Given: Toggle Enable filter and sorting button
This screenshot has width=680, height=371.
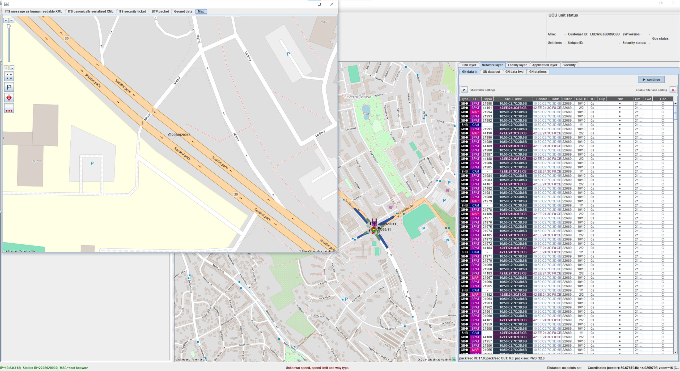Looking at the screenshot, I should [x=673, y=90].
